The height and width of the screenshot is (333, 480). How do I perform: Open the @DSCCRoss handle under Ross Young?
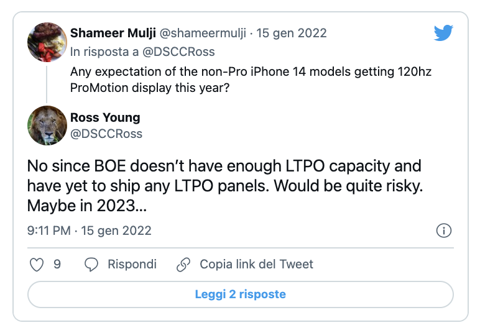(x=106, y=134)
